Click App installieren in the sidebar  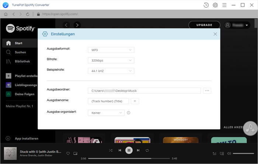click(x=22, y=139)
